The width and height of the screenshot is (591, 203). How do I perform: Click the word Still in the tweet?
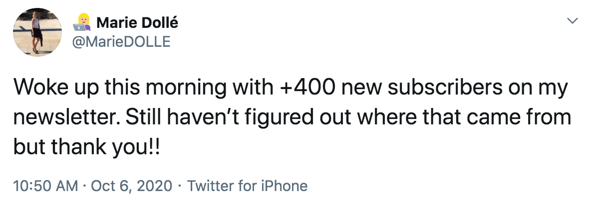(x=144, y=117)
